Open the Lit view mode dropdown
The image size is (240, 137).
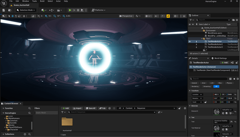(149, 16)
